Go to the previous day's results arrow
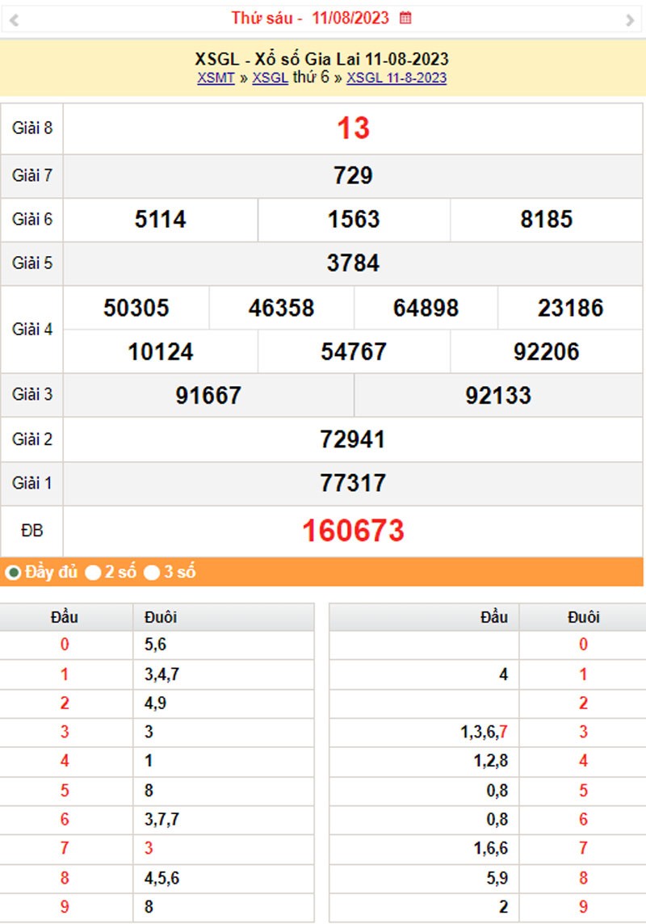The image size is (646, 924). tap(14, 20)
